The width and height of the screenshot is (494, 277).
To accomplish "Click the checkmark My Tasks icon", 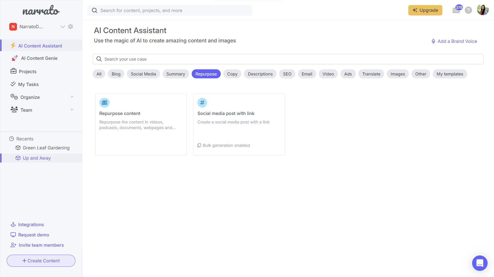I will (x=13, y=84).
